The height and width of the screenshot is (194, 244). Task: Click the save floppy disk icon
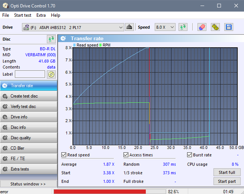point(229,27)
